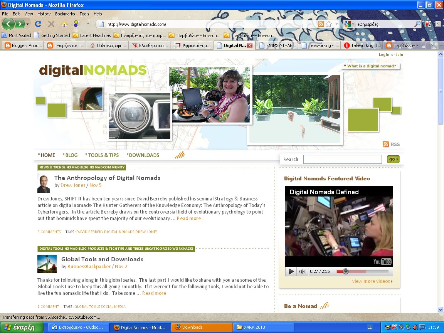This screenshot has width=444, height=333.
Task: Open Latest Headlines feed bookmark
Action: click(92, 35)
